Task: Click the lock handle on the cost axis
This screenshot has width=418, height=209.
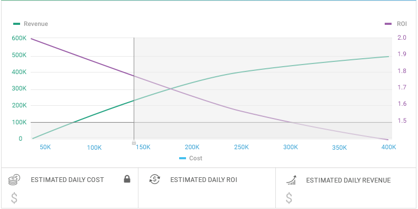Action: (134, 143)
